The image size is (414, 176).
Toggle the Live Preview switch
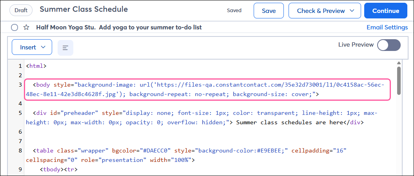point(389,45)
